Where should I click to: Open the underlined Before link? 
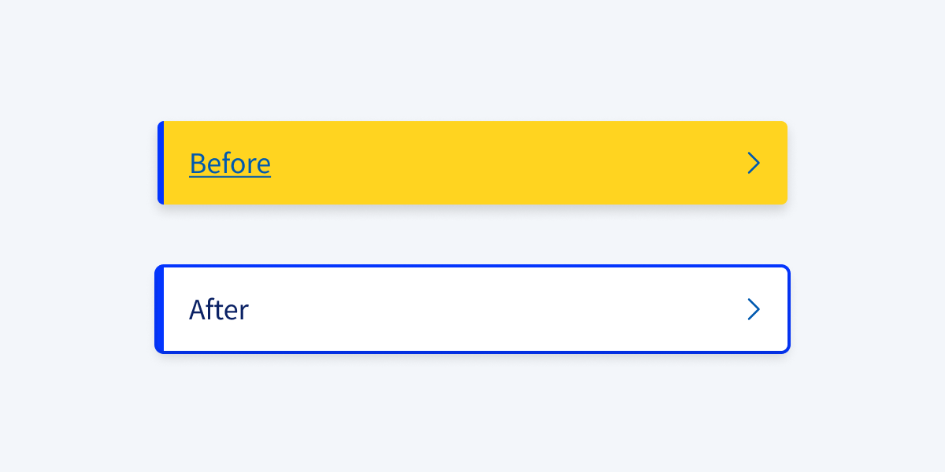[x=229, y=164]
